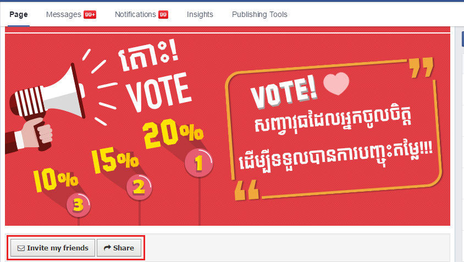The image size is (464, 262).
Task: Click the circle marker numbered 2
Action: (139, 188)
